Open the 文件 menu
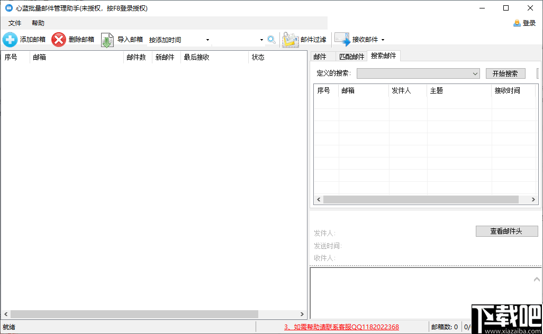 click(x=15, y=23)
